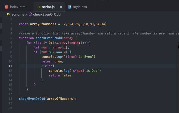
Task: Click 'let num' on line 7
Action: 40,47
